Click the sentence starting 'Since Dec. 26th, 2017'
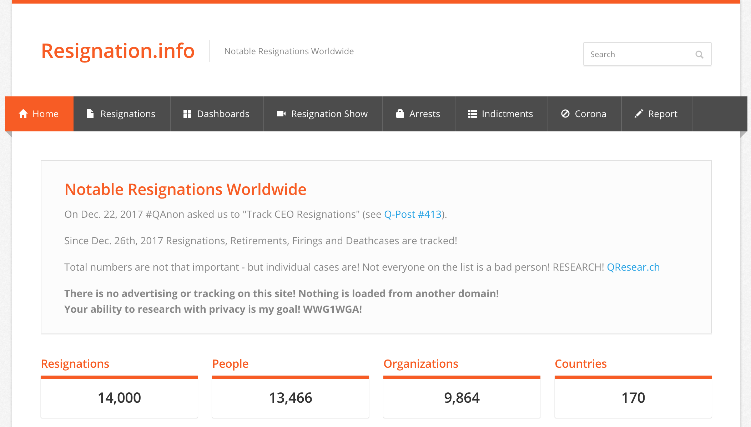The height and width of the screenshot is (427, 751). 261,241
